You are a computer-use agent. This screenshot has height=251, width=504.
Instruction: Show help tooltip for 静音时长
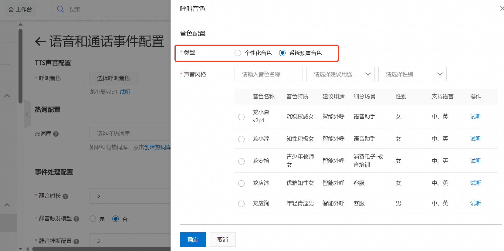coord(65,196)
